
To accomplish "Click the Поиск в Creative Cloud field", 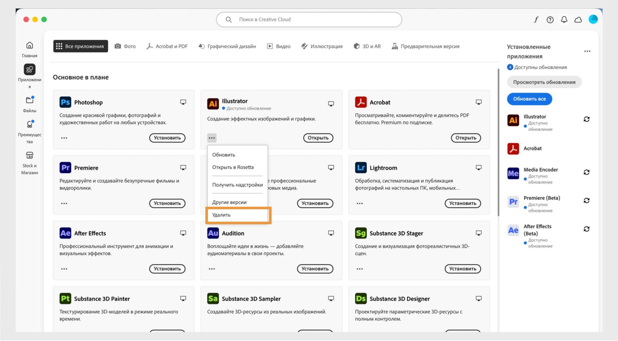I will click(x=309, y=20).
